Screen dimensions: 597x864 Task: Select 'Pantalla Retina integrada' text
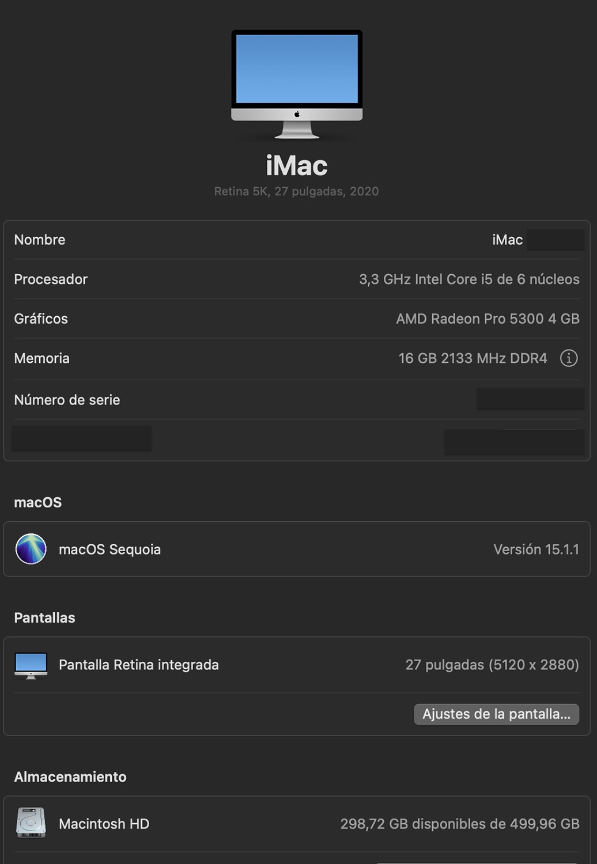click(139, 665)
